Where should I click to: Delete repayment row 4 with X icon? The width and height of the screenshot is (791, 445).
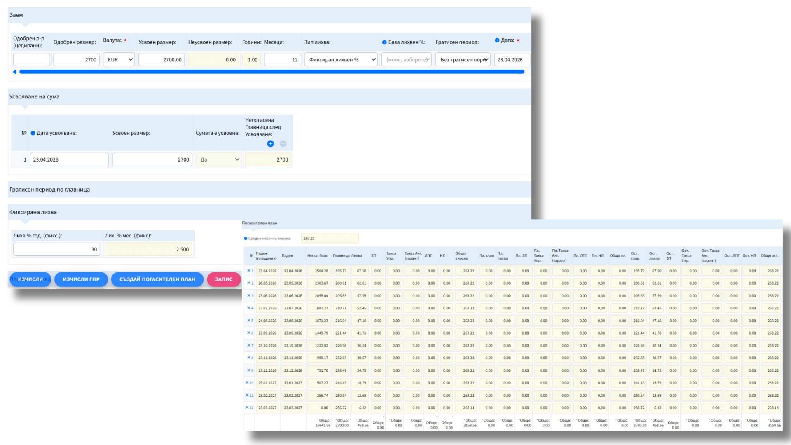click(249, 308)
